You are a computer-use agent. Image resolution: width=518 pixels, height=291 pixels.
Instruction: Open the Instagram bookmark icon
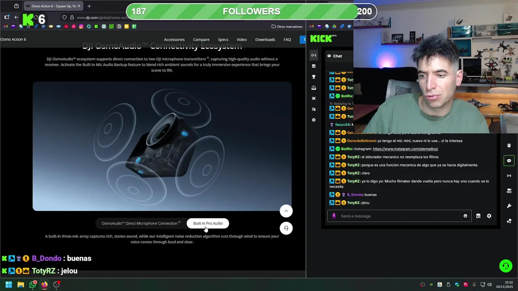tap(81, 27)
